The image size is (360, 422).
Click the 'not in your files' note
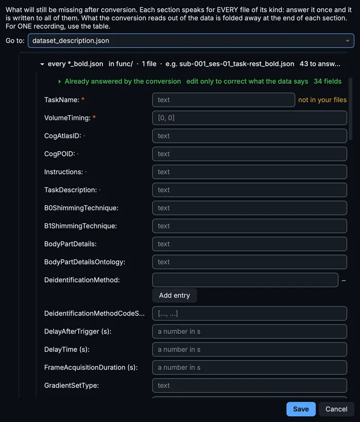322,100
